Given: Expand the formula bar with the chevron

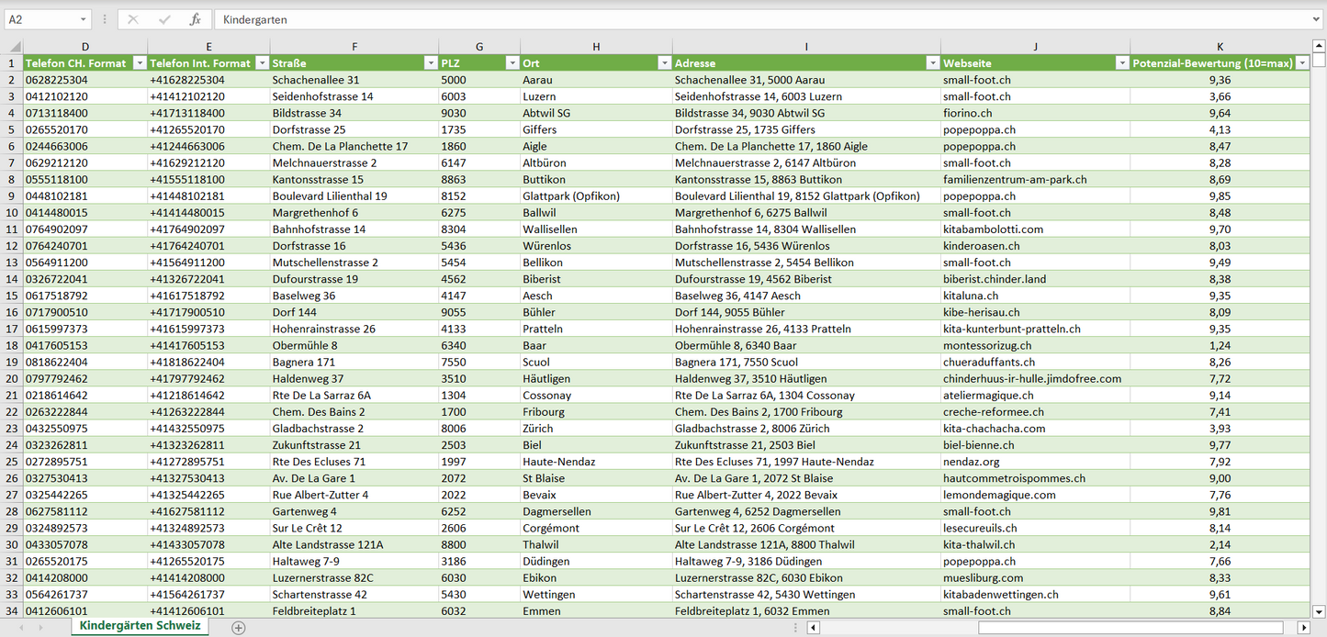Looking at the screenshot, I should [x=1317, y=19].
